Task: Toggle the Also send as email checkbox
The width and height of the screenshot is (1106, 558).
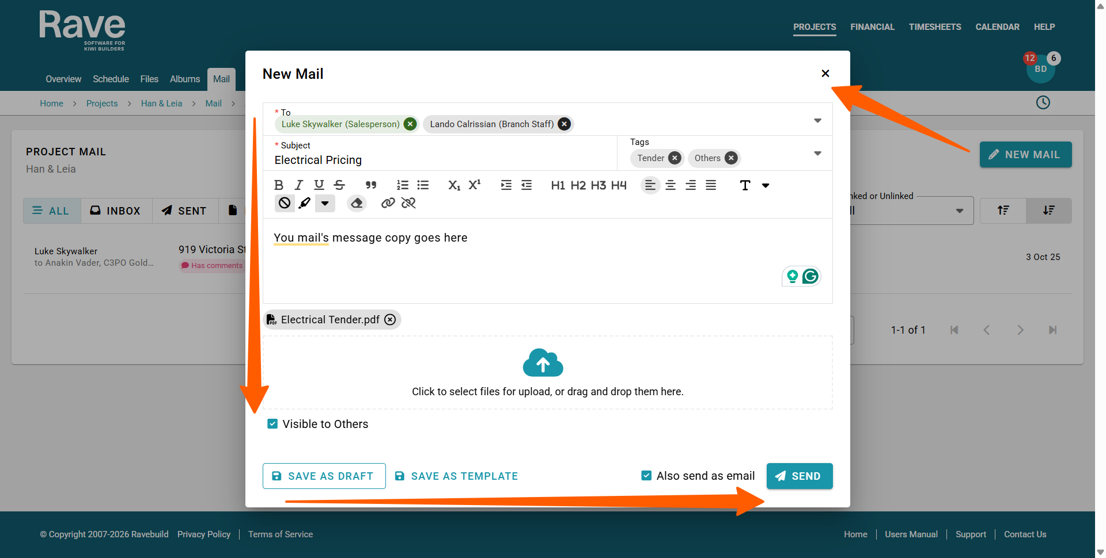Action: (x=646, y=476)
